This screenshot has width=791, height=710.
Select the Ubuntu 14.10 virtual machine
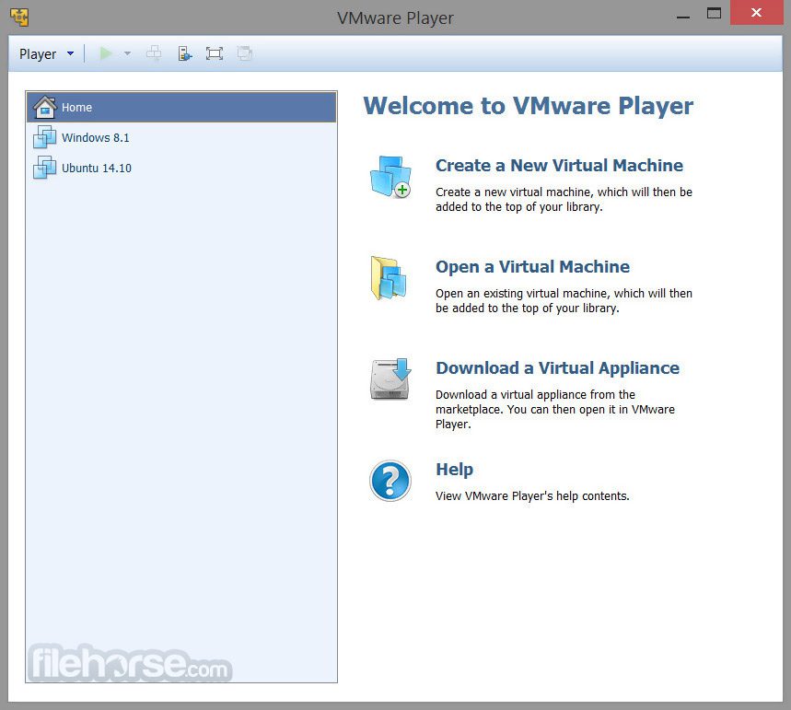click(95, 168)
